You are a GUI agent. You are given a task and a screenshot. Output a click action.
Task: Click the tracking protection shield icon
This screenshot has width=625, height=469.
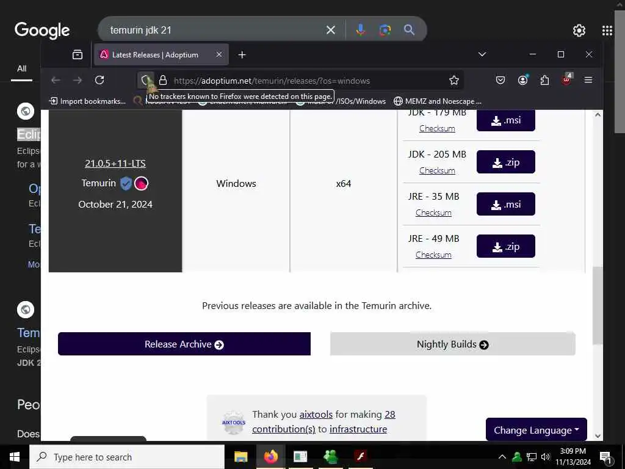tap(145, 80)
